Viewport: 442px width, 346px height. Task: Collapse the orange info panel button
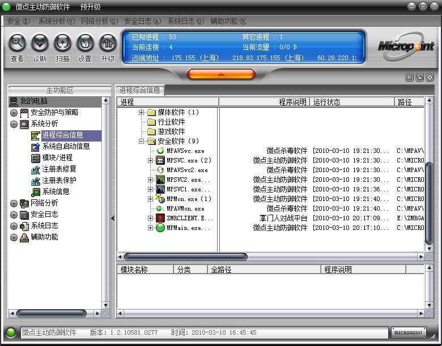coord(221,74)
